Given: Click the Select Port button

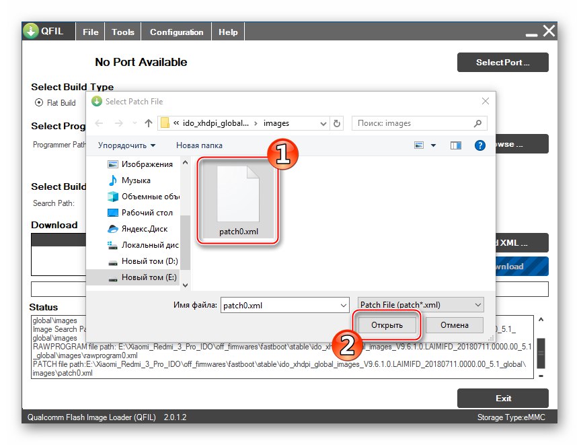Looking at the screenshot, I should pos(502,63).
